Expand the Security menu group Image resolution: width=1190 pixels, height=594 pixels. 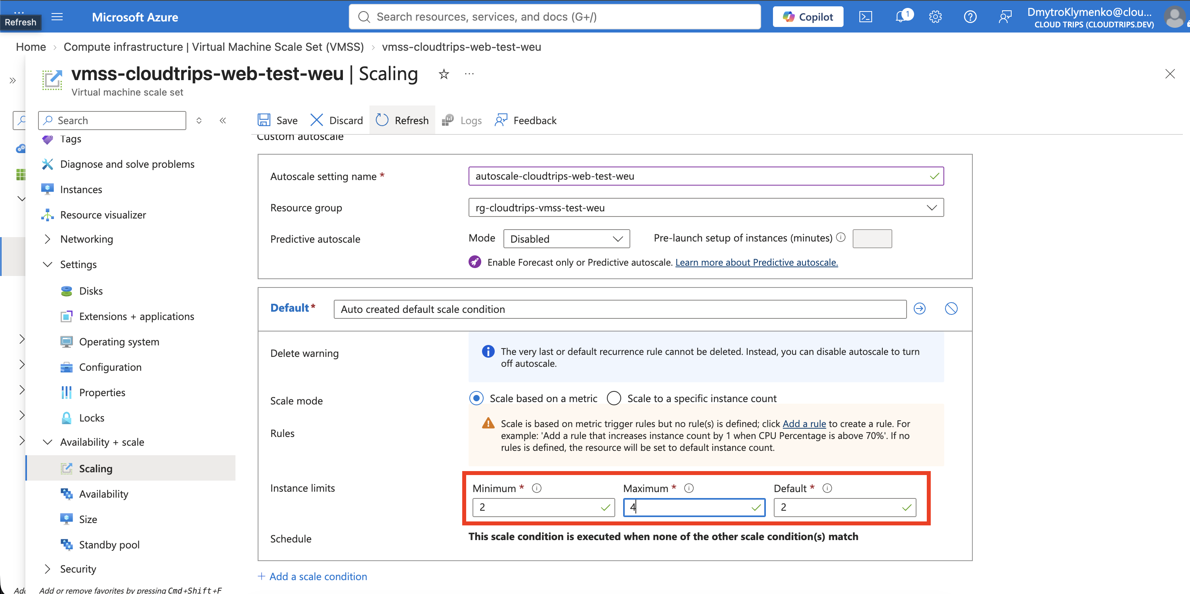(x=47, y=569)
